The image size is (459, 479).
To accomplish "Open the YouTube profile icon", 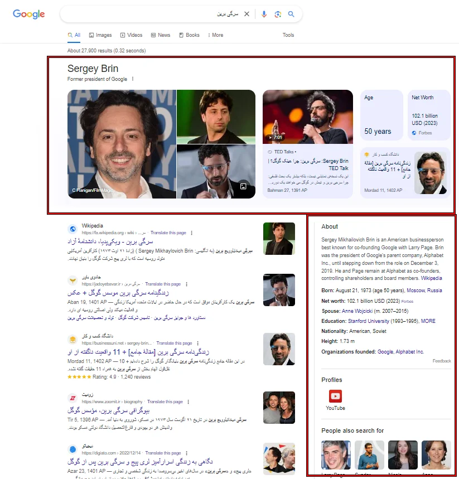I will (x=335, y=396).
